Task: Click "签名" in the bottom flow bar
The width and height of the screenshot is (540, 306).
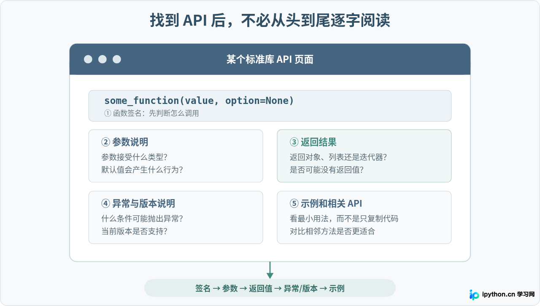Action: point(203,288)
